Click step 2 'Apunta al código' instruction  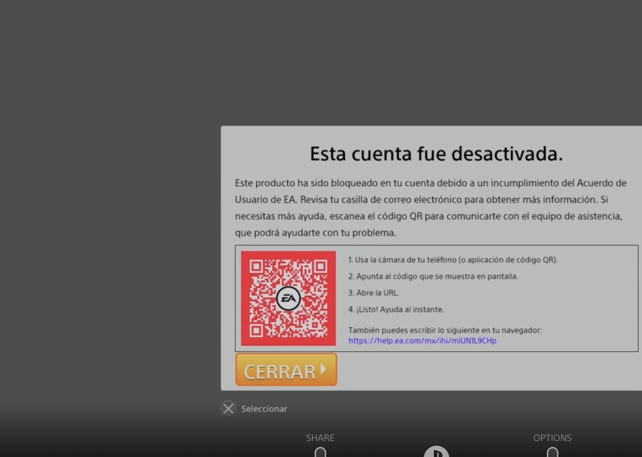coord(433,276)
